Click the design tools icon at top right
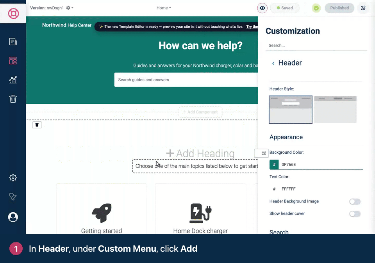Viewport: 375px width, 263px height. click(363, 8)
